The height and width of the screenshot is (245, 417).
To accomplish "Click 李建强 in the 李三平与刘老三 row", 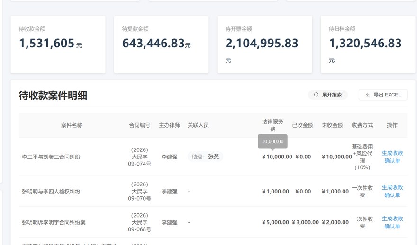I will (x=170, y=157).
